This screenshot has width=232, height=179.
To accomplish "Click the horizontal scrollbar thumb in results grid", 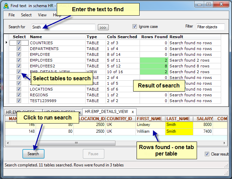I will 76,143.
